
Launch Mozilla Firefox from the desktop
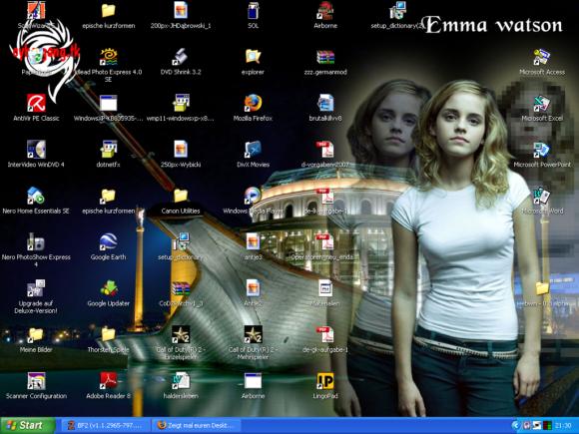pyautogui.click(x=253, y=103)
